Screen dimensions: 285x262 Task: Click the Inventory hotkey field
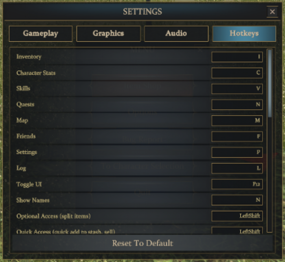click(x=237, y=57)
